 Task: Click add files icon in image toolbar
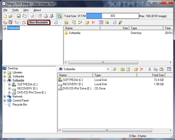pos(74,22)
